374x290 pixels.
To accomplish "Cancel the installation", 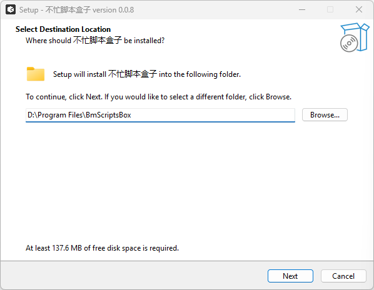I will click(x=343, y=276).
